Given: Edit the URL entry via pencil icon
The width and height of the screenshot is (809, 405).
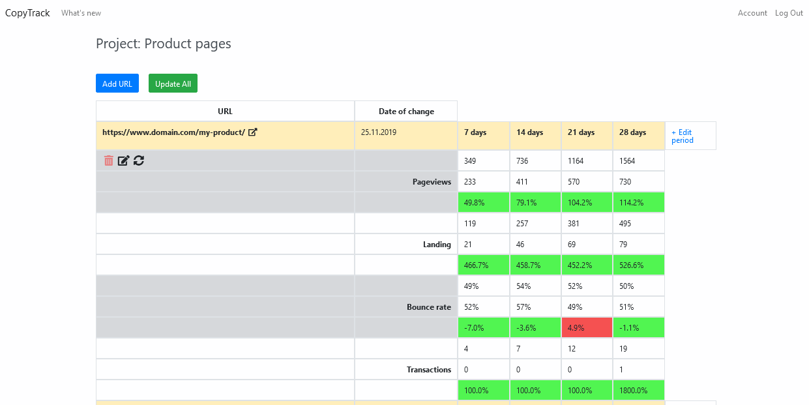Looking at the screenshot, I should tap(123, 160).
